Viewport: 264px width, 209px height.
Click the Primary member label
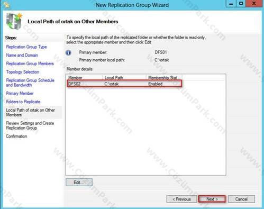point(93,52)
